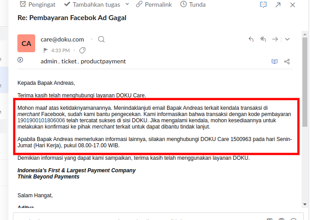Open the comment chat icon
310x220 pixels.
(263, 5)
